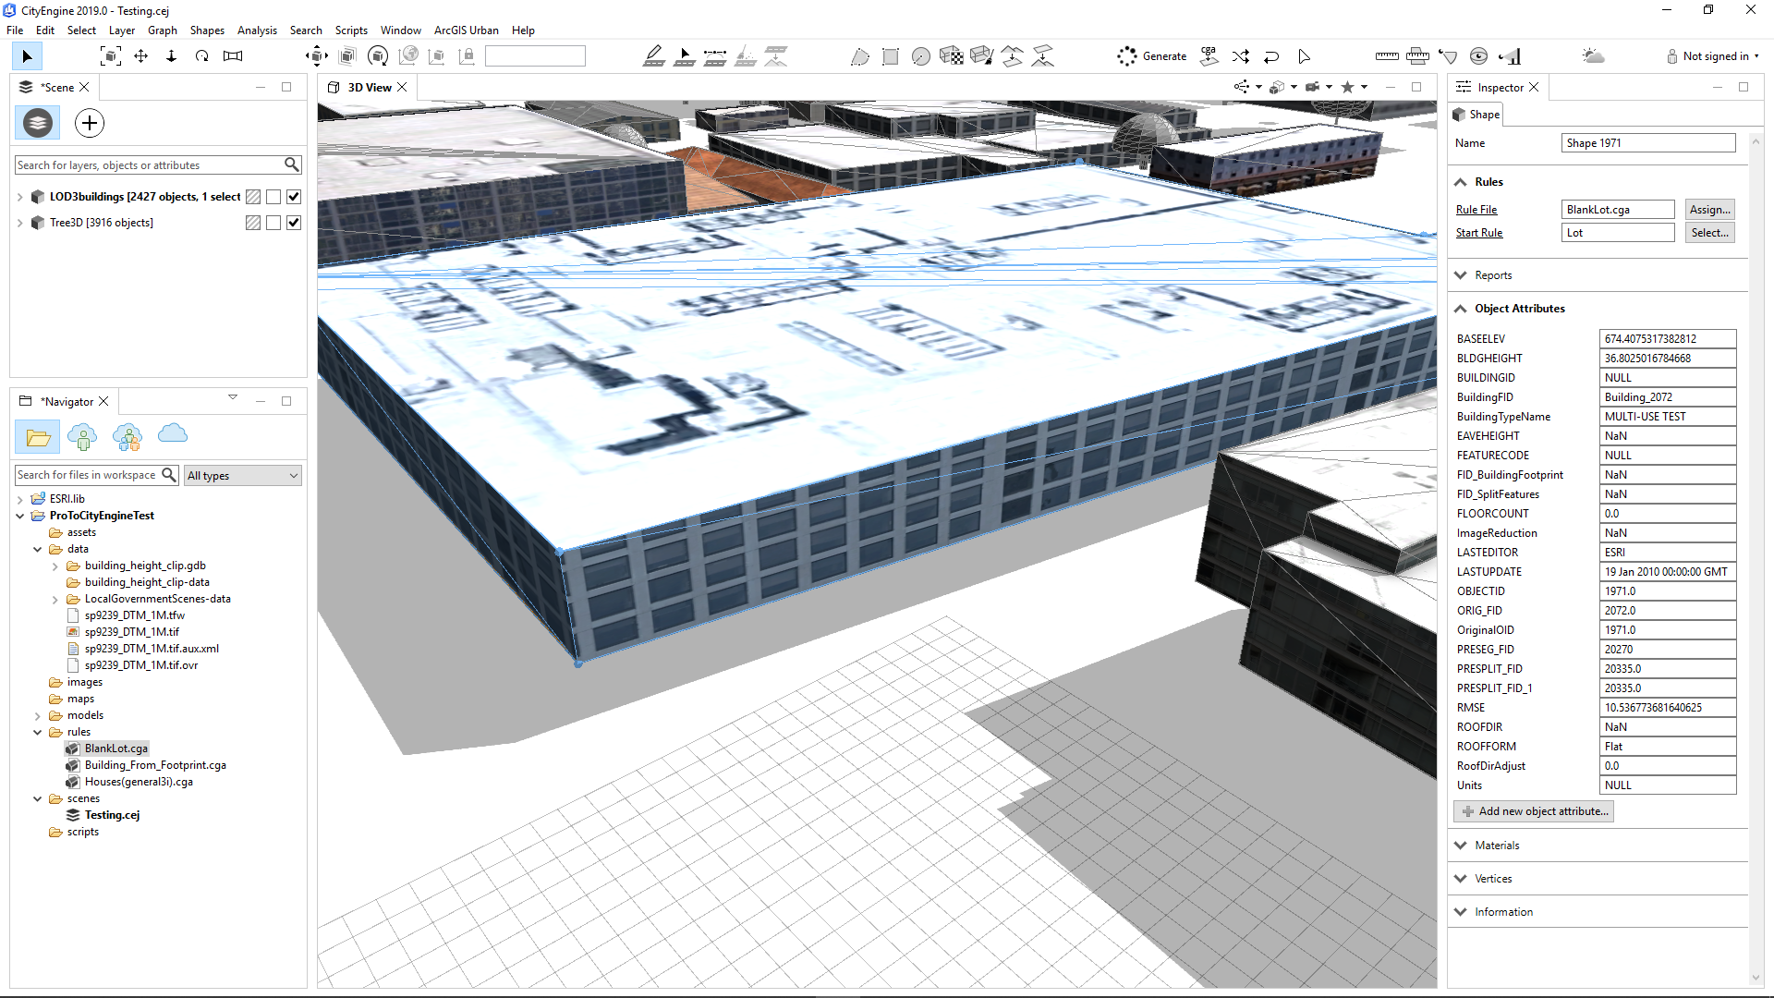Image resolution: width=1774 pixels, height=998 pixels.
Task: Click the Assign... rule file button
Action: coord(1709,210)
